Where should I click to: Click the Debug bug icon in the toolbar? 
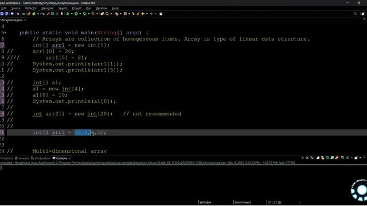68,14
